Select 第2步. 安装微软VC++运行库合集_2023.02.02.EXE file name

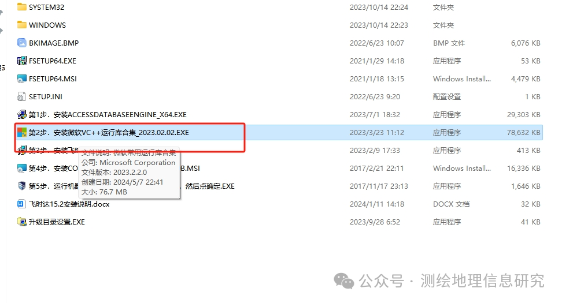point(109,132)
